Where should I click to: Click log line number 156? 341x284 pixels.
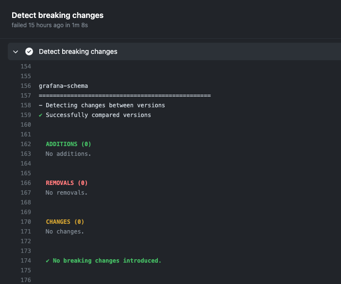[25, 86]
